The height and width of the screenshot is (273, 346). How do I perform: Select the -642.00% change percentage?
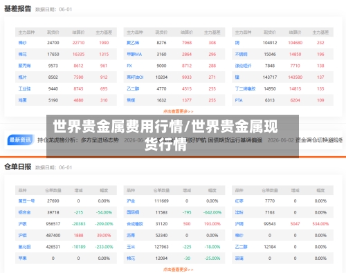212,212
